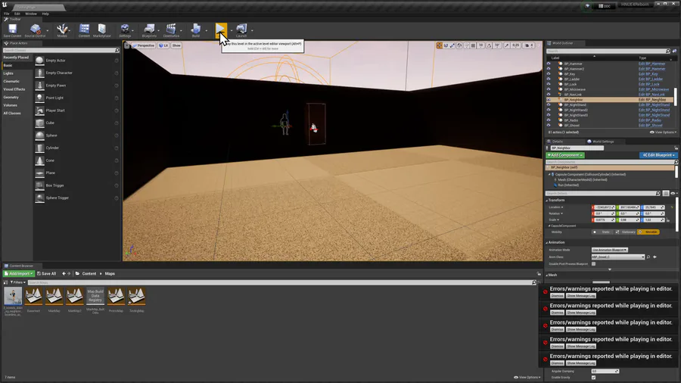The image size is (681, 383).
Task: Open the File menu
Action: point(7,14)
